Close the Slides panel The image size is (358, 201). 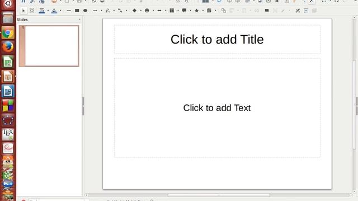click(79, 20)
